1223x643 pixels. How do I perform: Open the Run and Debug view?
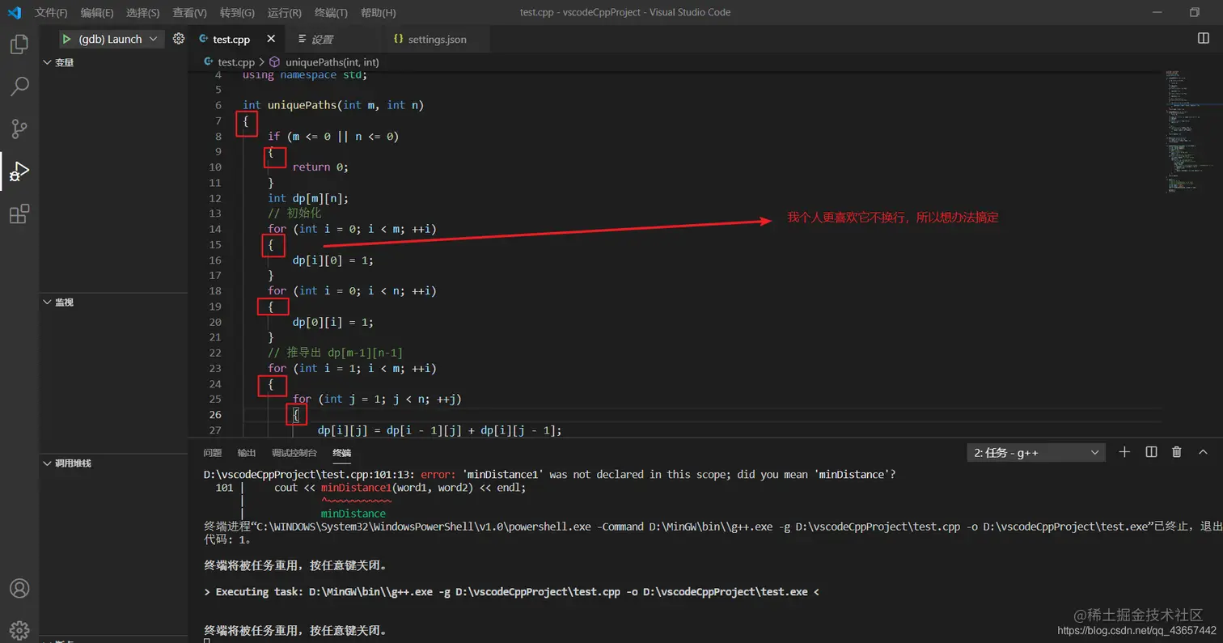(19, 171)
